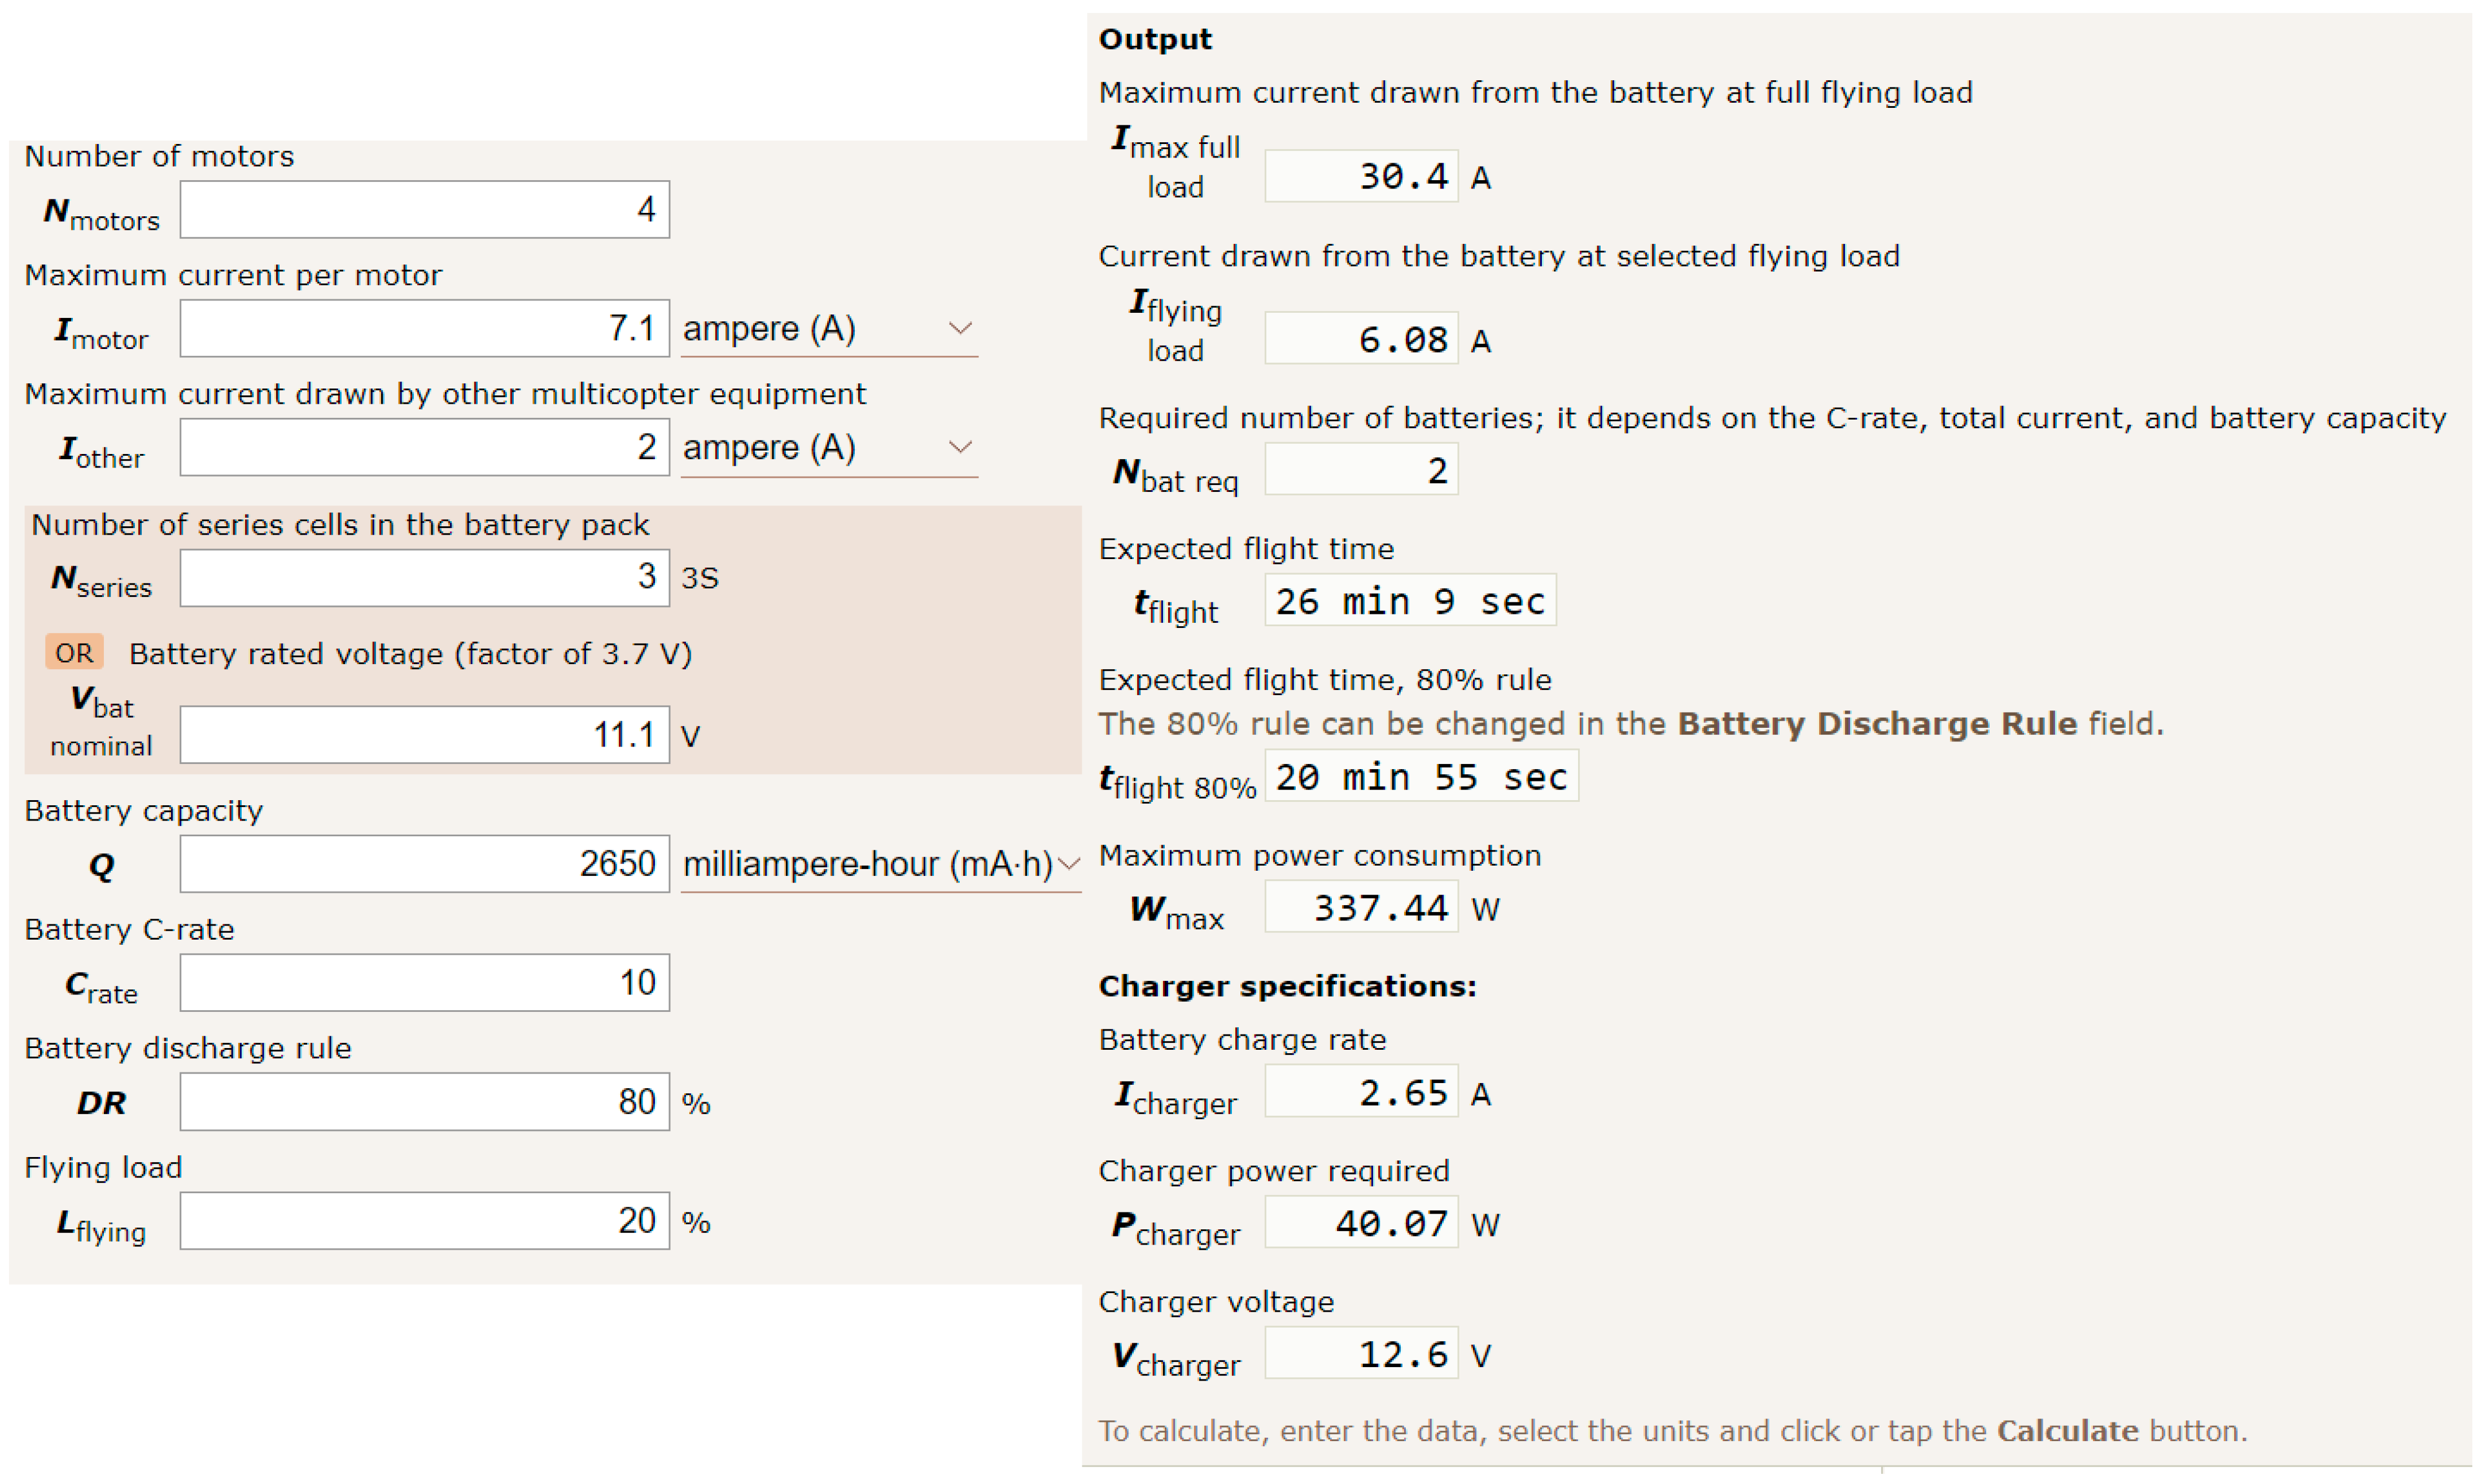The height and width of the screenshot is (1484, 2487).
Task: Click the other equipment current input field
Action: [x=424, y=448]
